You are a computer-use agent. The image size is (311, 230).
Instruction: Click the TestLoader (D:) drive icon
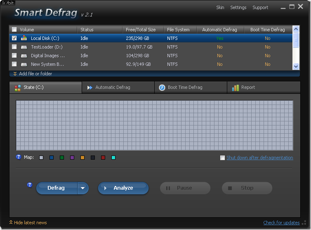click(24, 47)
